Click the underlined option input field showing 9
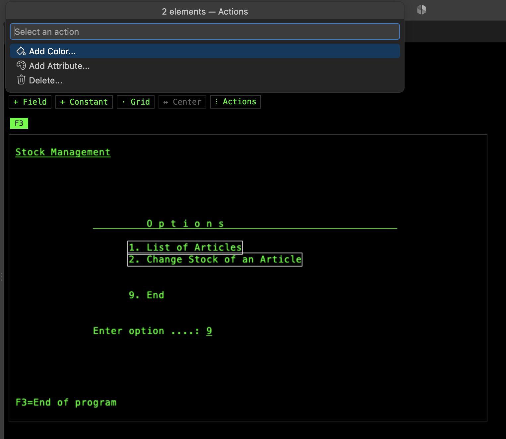This screenshot has width=506, height=439. click(x=209, y=331)
